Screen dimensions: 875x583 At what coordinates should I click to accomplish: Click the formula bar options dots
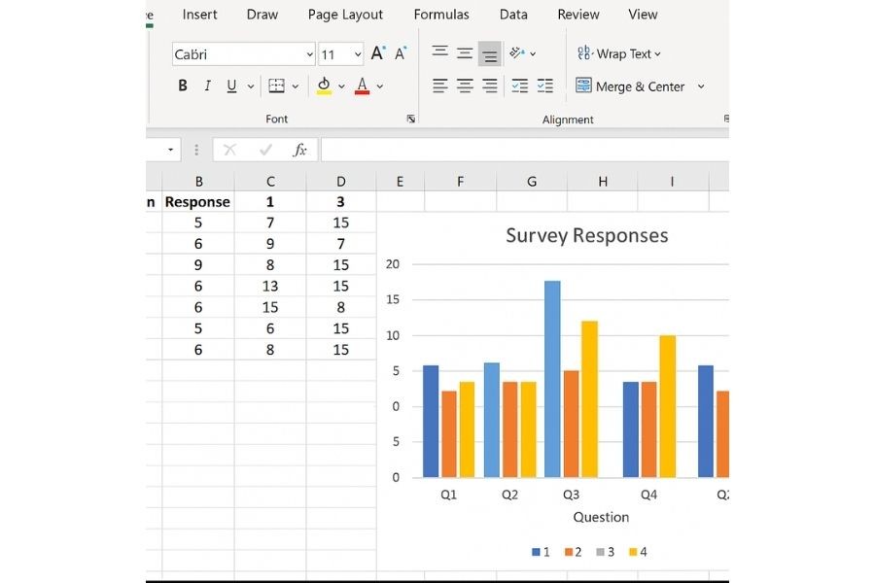coord(196,150)
